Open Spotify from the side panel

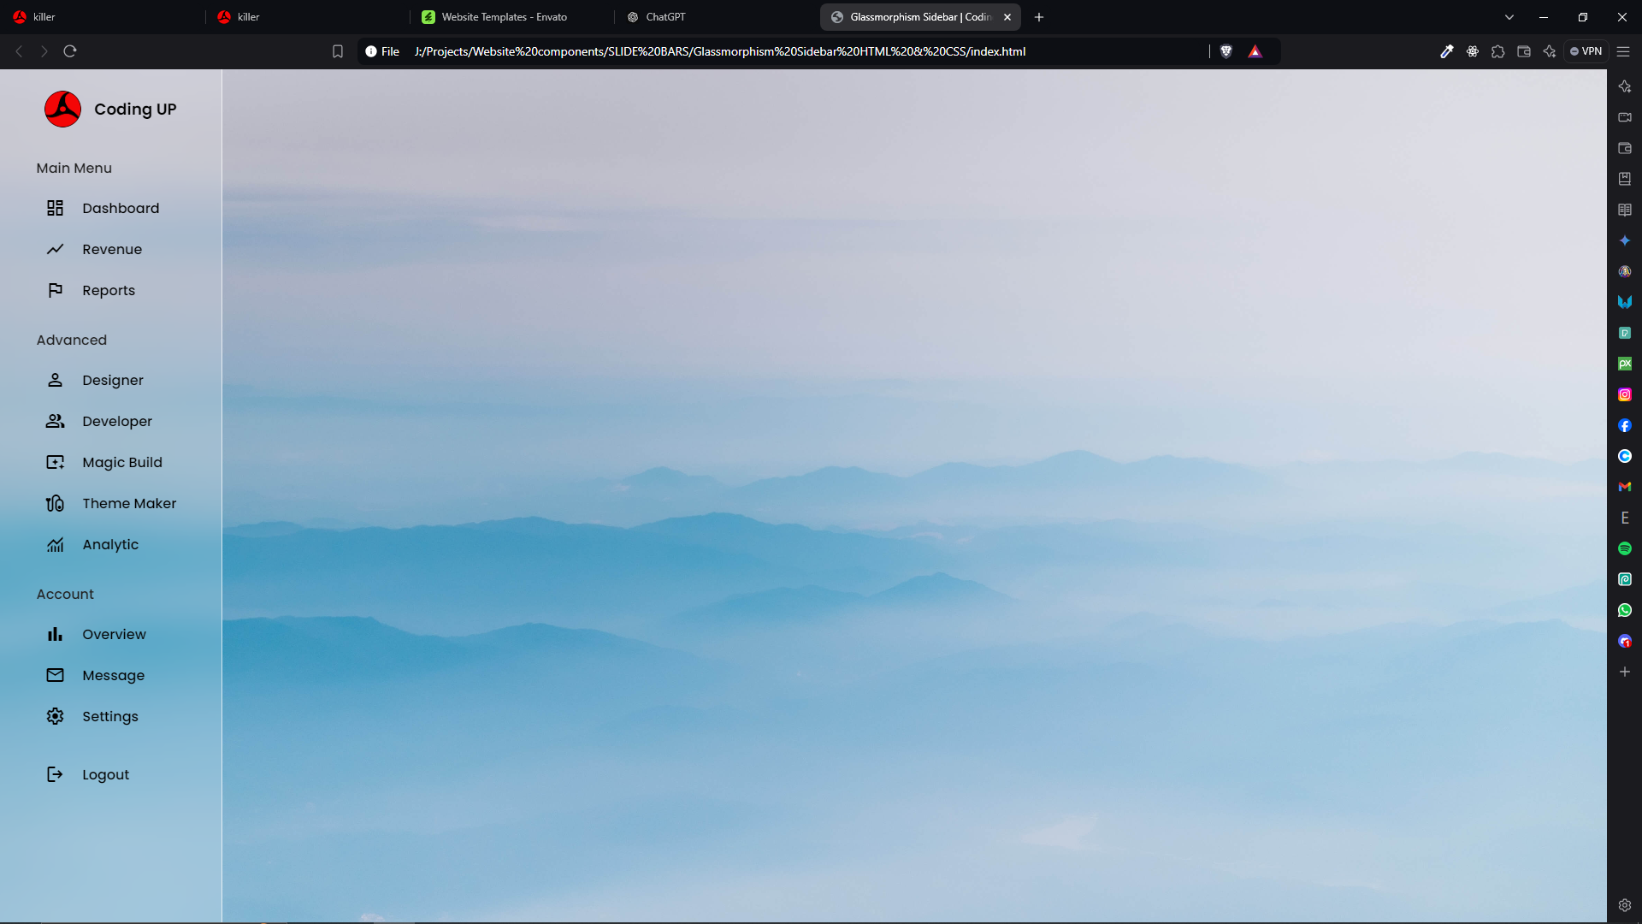tap(1625, 548)
